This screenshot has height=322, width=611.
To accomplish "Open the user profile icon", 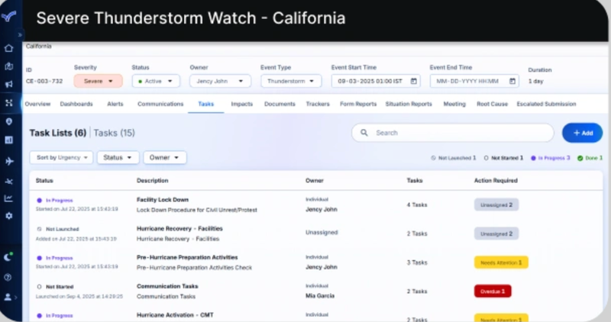I will click(8, 297).
